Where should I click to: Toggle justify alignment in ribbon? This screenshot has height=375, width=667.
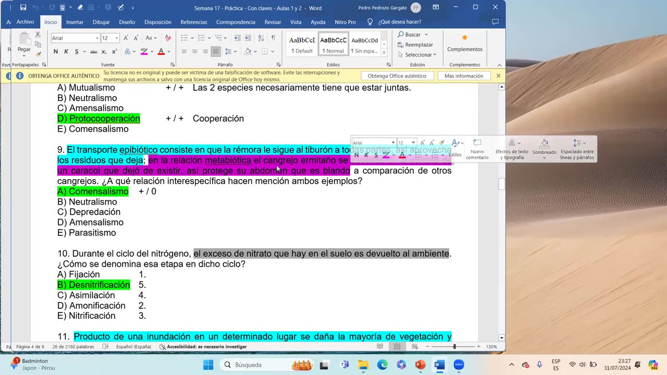click(215, 52)
